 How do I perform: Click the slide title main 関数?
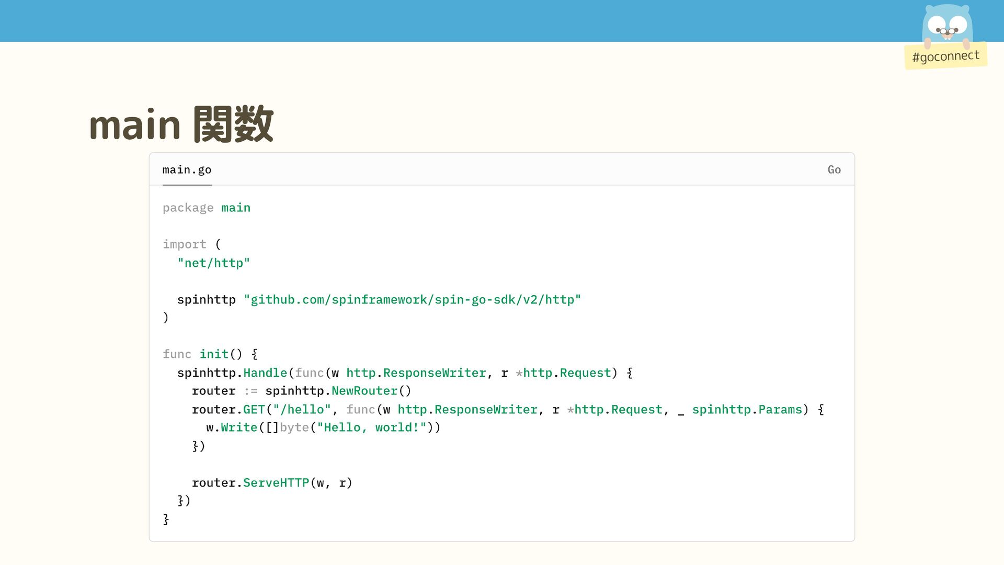pos(181,125)
